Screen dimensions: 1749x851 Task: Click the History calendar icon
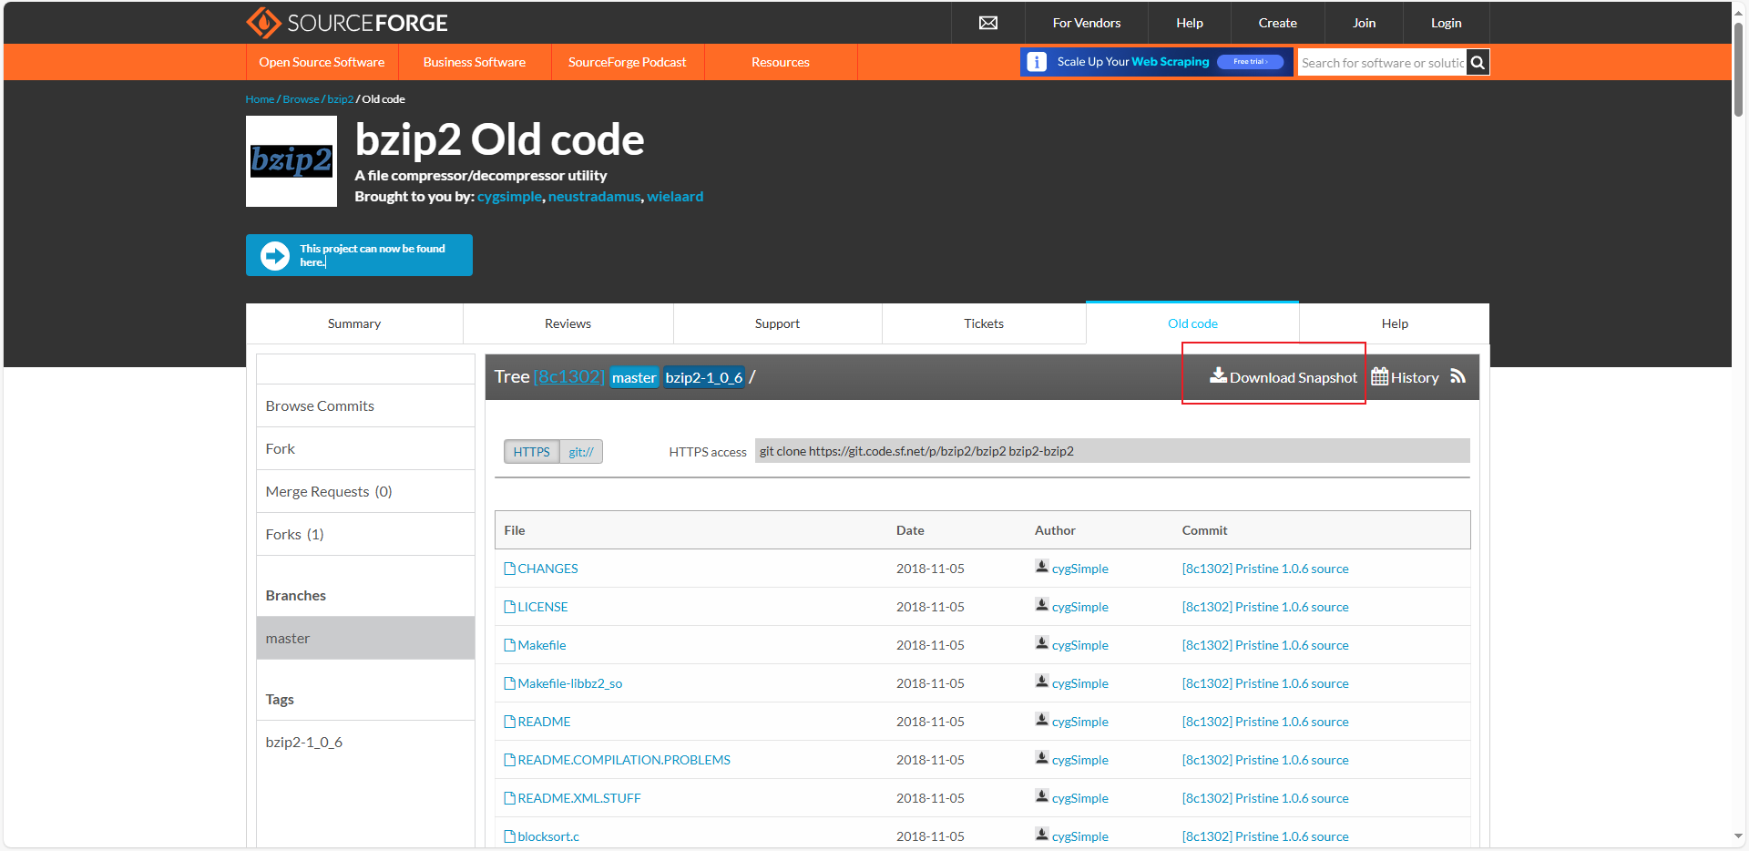click(1379, 376)
